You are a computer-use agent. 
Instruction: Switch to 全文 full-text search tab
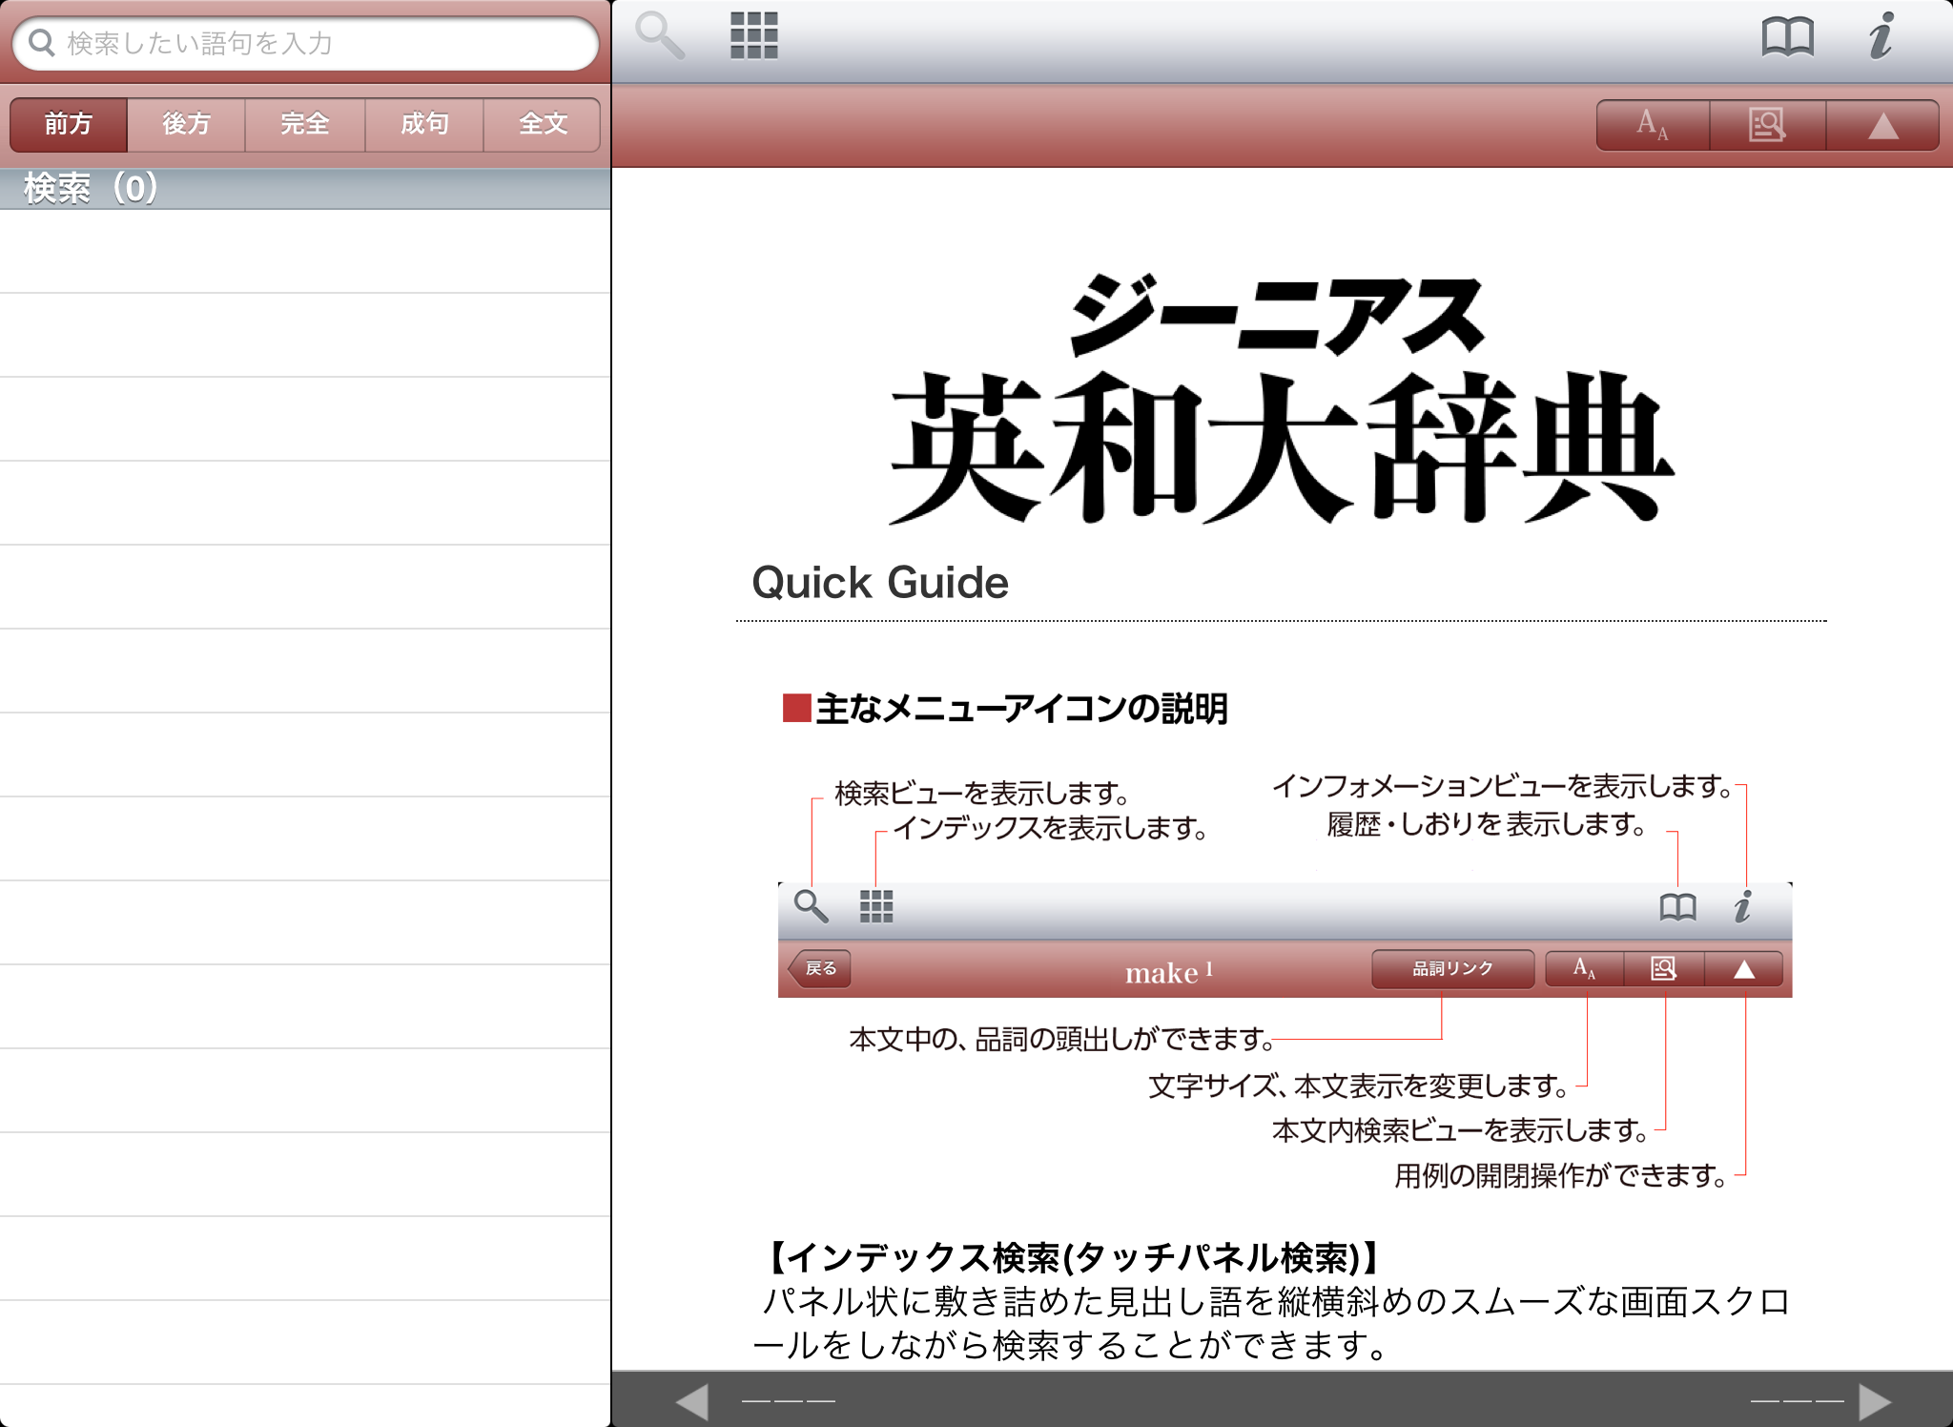[x=543, y=124]
